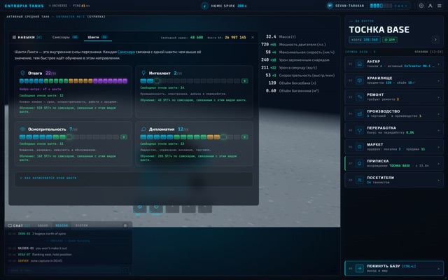
Task: Open the profile user icon
Action: click(430, 6)
